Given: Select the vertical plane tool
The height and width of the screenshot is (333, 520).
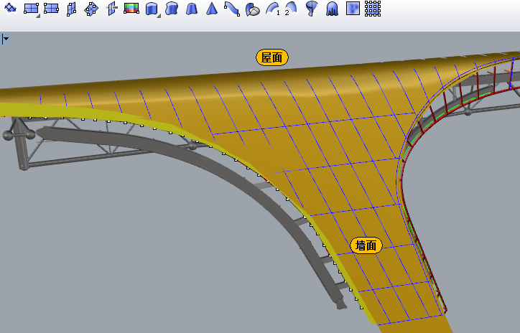Looking at the screenshot, I should (70, 9).
